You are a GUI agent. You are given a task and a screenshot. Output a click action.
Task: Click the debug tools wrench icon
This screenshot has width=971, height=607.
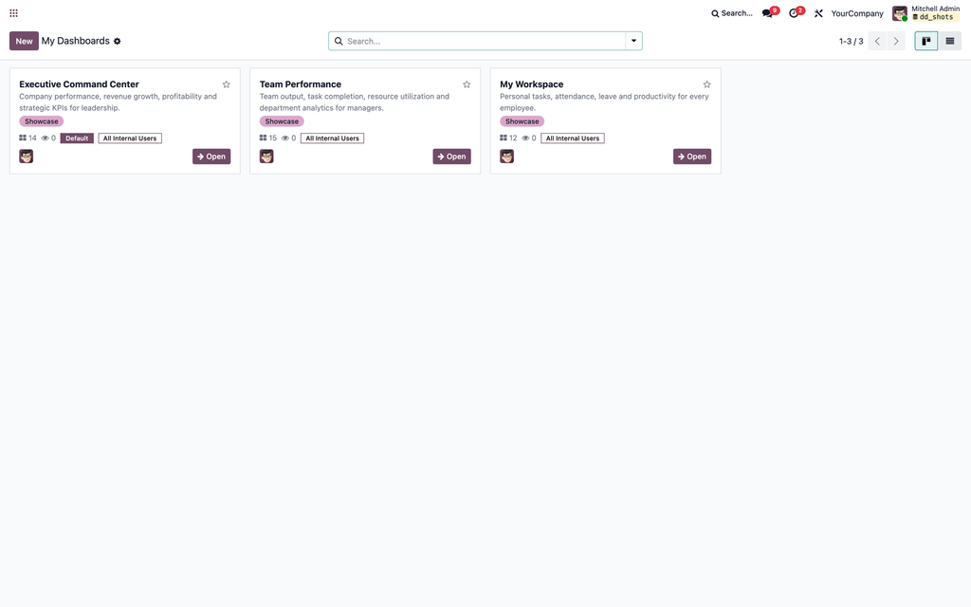[x=818, y=13]
